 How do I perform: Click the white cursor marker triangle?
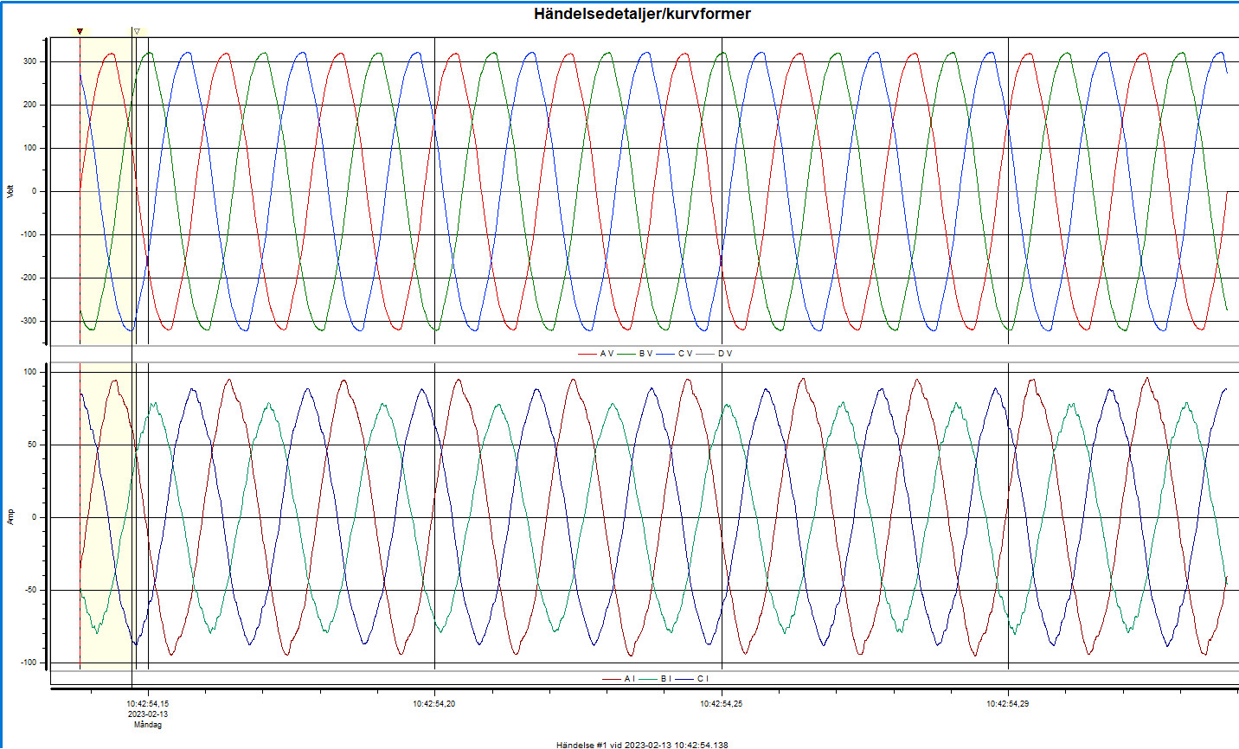(x=137, y=32)
